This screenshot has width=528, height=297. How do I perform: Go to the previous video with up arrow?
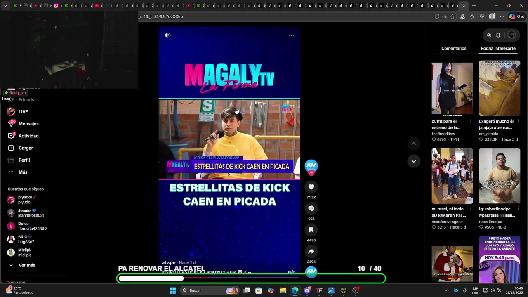tap(414, 144)
